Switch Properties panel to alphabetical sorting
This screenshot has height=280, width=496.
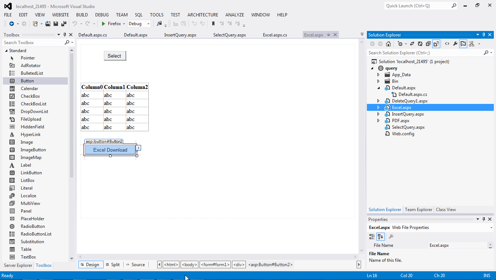(380, 236)
